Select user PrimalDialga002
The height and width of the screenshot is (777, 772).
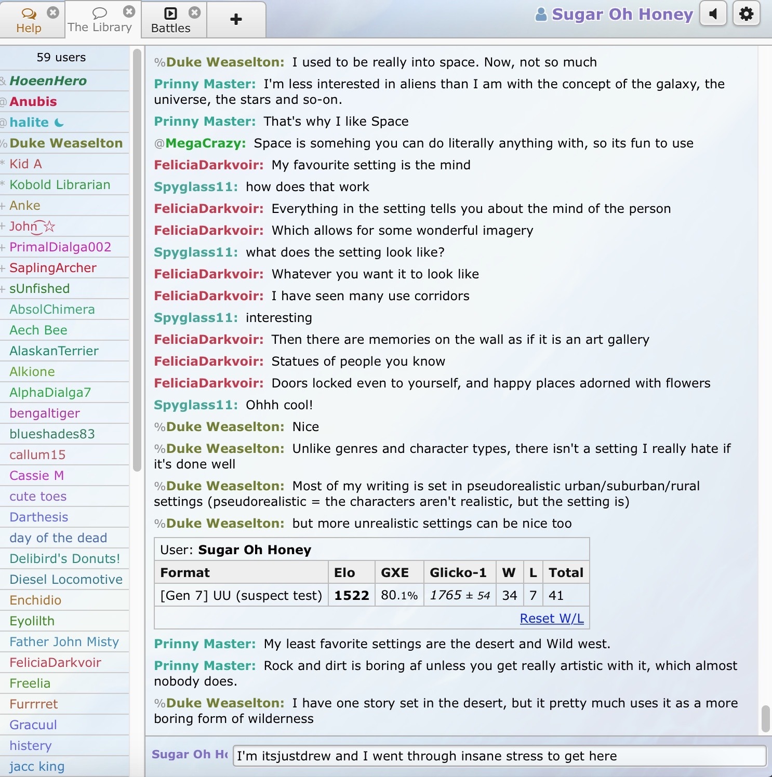pos(64,247)
